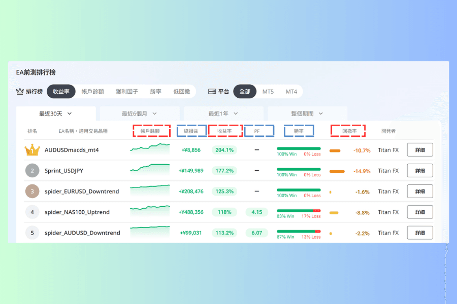The image size is (457, 304).
Task: Click the spider_AUDUSD_Downtrend win rate bar
Action: (x=299, y=231)
